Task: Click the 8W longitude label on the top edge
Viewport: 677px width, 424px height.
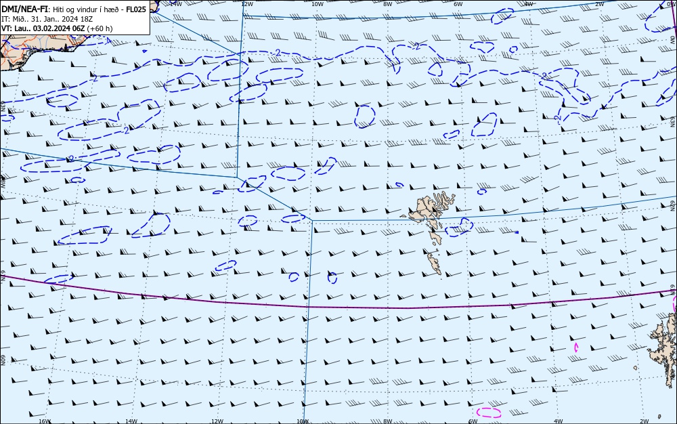Action: point(388,3)
